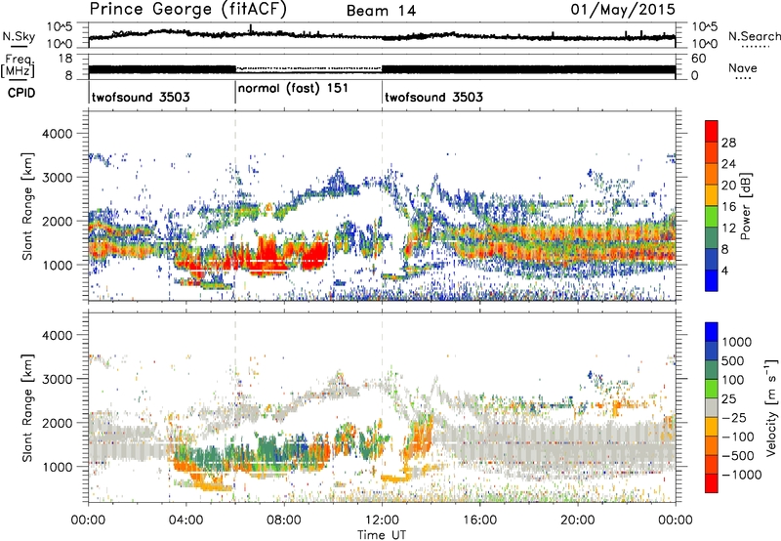Click the 'normal (fast) 151' CPID label

click(x=293, y=89)
